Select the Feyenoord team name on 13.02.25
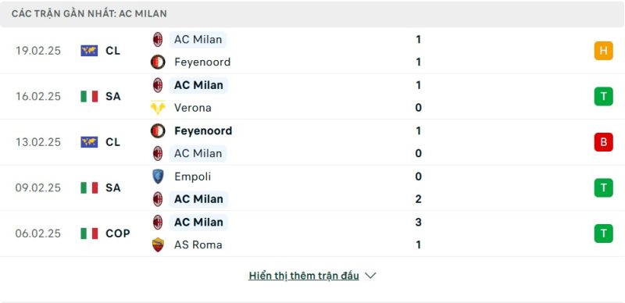Viewport: 625px width, 303px height. (x=203, y=130)
